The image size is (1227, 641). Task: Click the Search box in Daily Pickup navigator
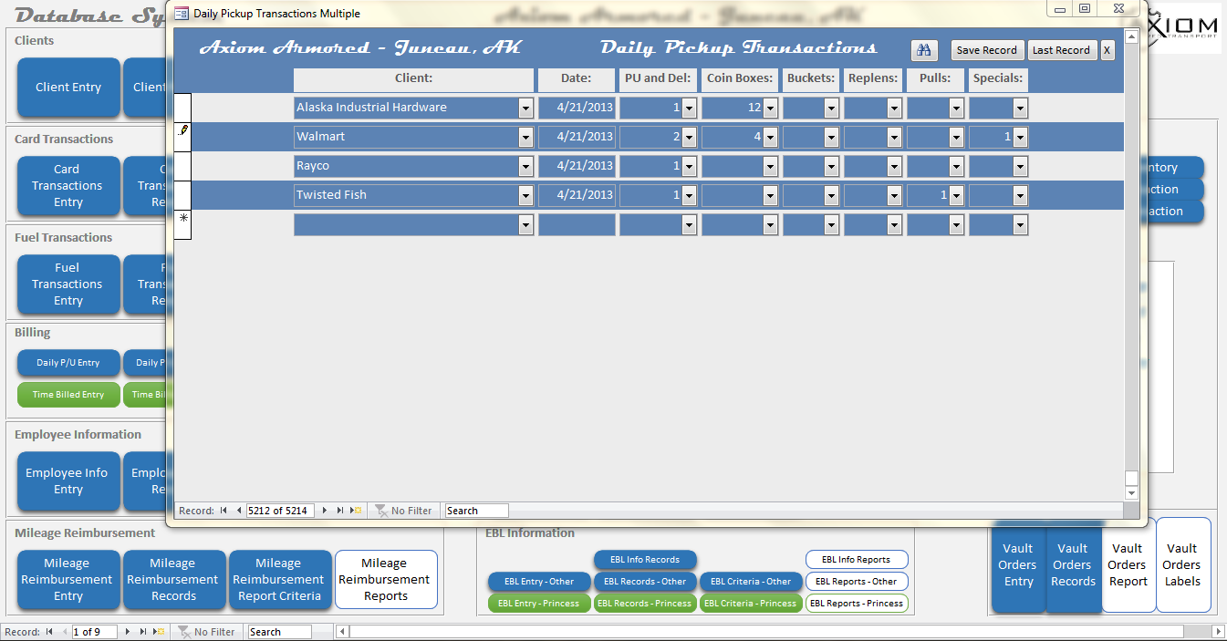(x=476, y=511)
